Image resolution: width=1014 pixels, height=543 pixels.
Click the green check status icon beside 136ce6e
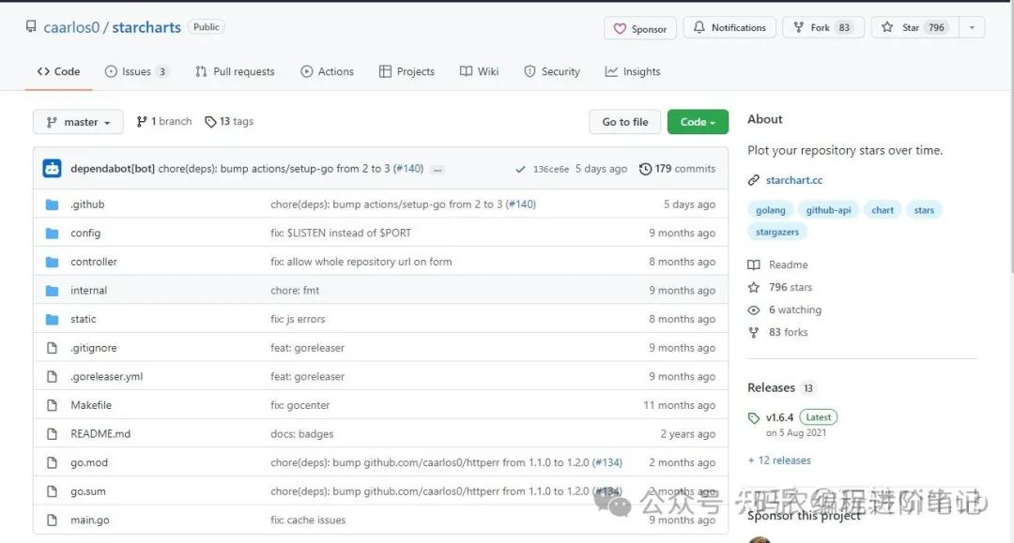coord(520,169)
